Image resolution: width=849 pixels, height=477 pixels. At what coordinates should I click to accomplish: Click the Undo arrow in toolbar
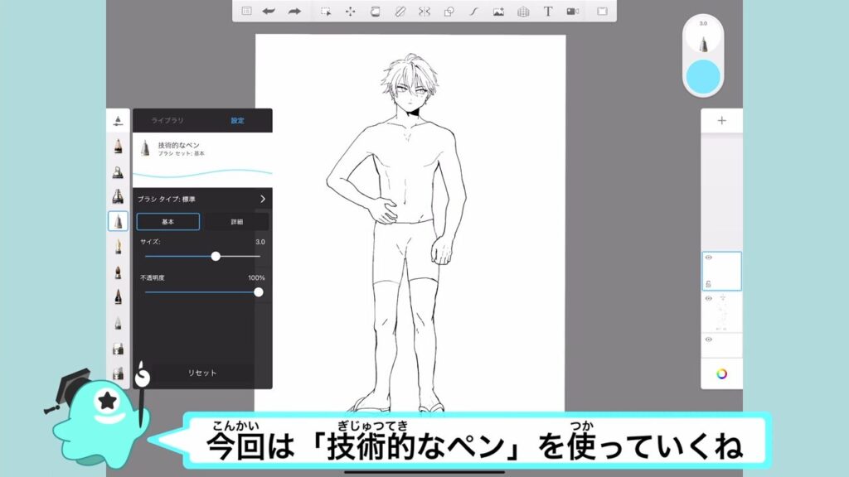coord(269,12)
